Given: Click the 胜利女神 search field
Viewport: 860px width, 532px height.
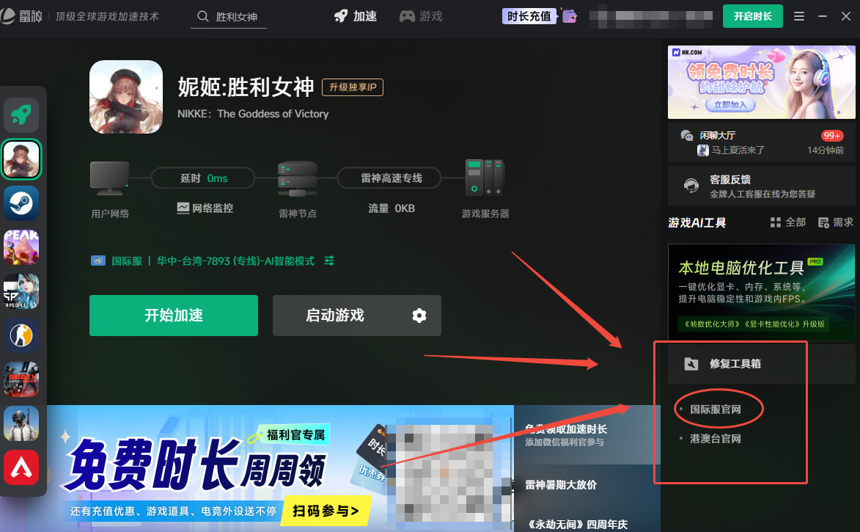Looking at the screenshot, I should pos(235,15).
